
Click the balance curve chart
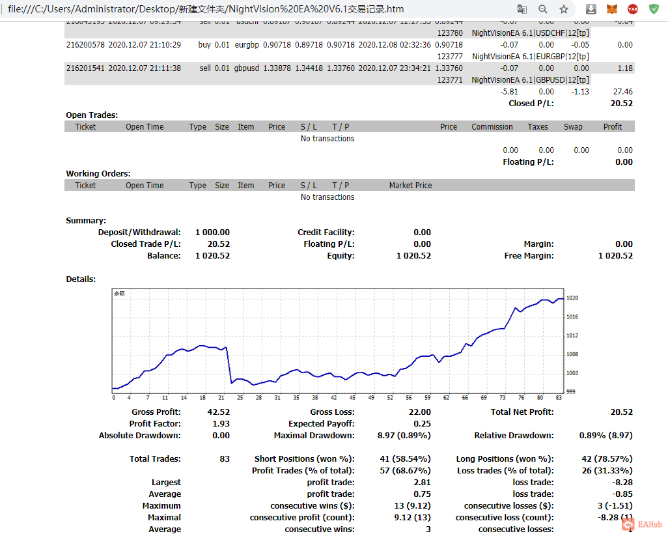[x=338, y=341]
